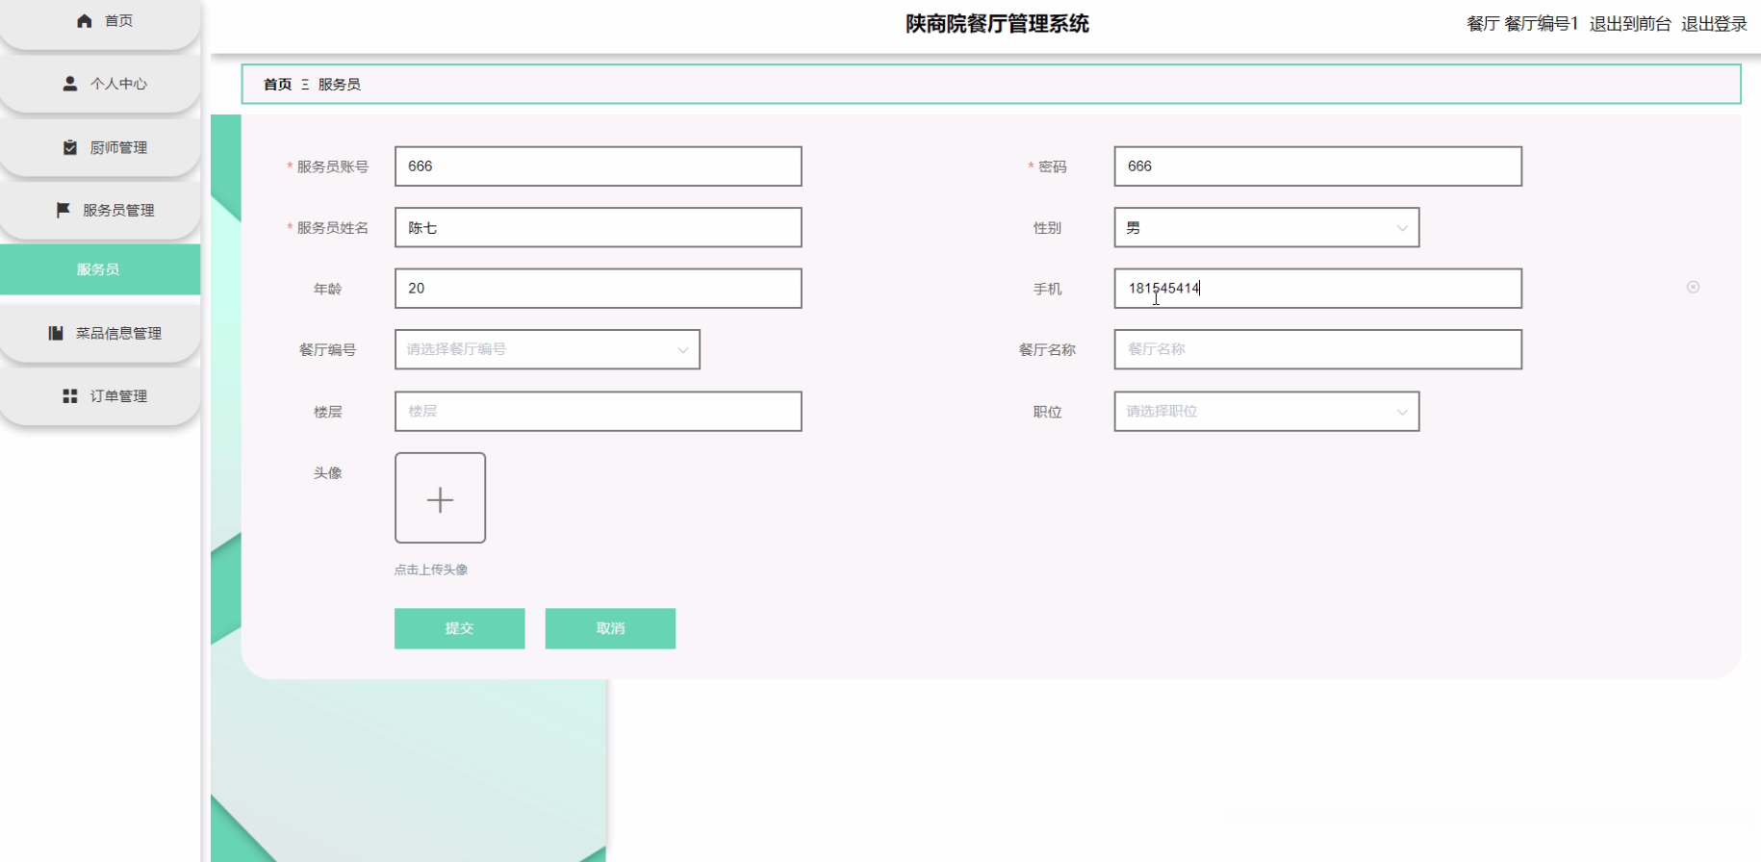Focus the 餐厅名称 input field
This screenshot has width=1761, height=862.
(1318, 349)
